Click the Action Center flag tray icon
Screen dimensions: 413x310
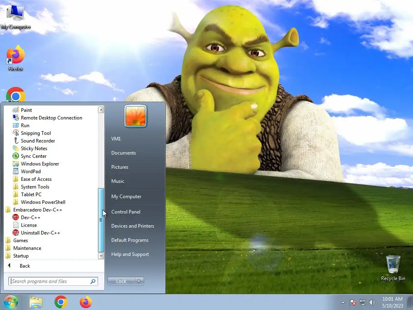coord(353,302)
